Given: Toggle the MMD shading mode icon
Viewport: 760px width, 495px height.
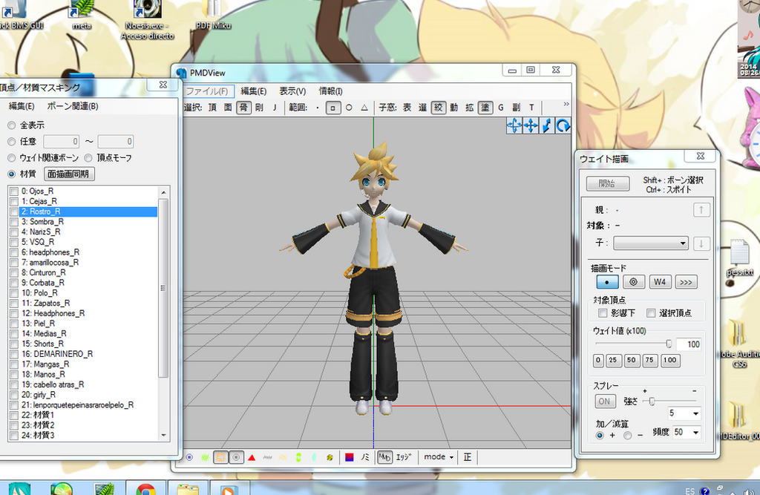Looking at the screenshot, I should click(384, 457).
